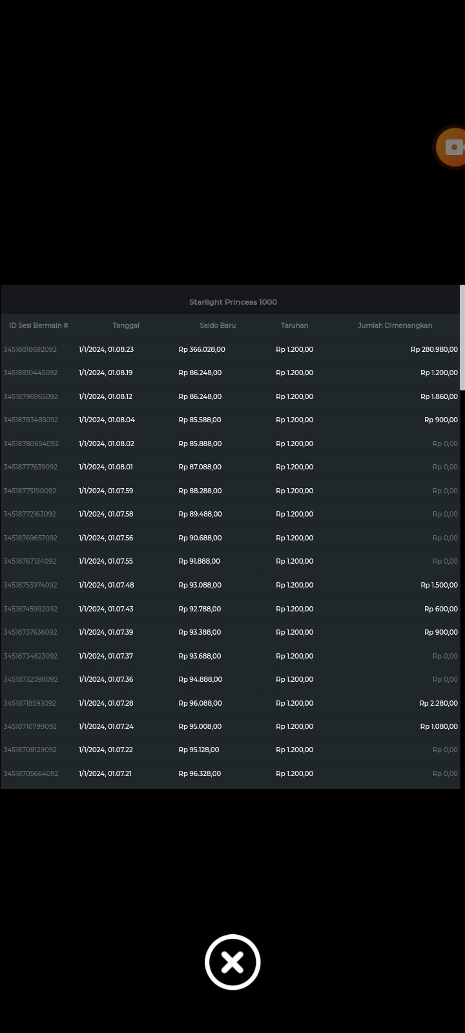Close the game history overlay
The image size is (465, 1033).
232,962
